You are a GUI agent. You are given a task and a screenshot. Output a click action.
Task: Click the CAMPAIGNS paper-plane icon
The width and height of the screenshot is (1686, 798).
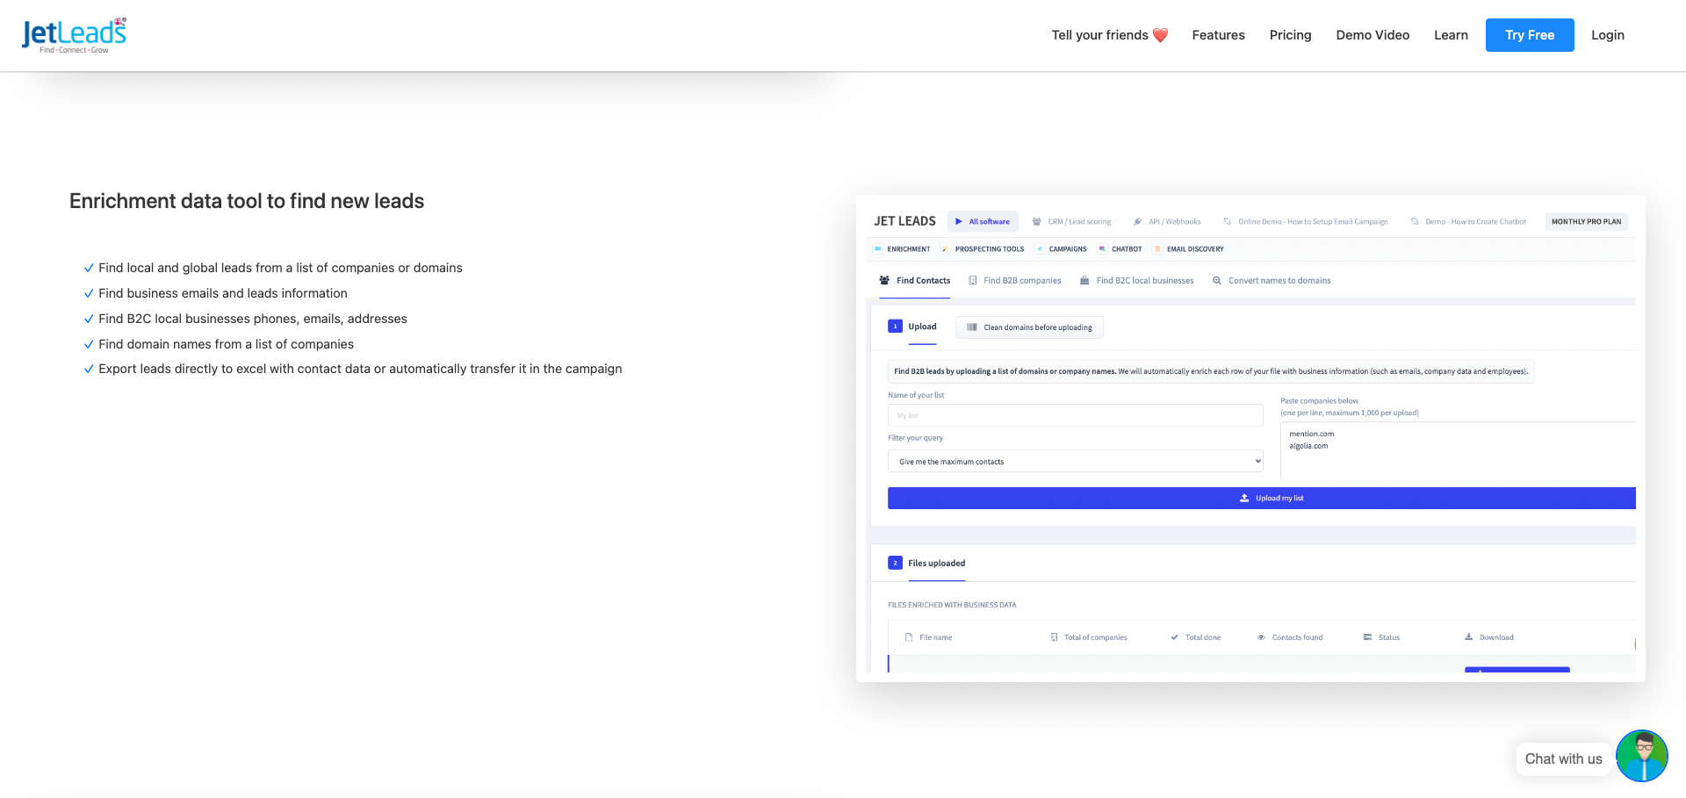click(1040, 248)
